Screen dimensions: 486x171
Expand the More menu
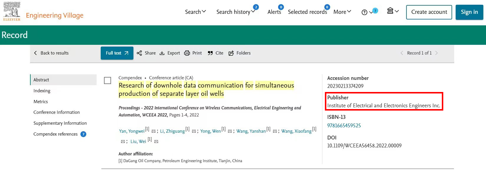[x=342, y=12]
